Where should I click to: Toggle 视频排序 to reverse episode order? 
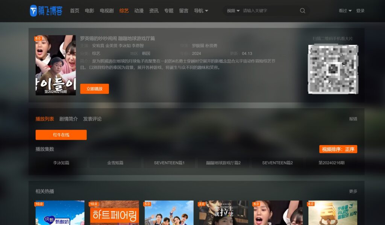click(338, 149)
